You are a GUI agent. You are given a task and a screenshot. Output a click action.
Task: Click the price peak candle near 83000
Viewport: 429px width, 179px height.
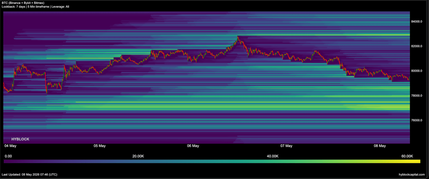pyautogui.click(x=238, y=37)
